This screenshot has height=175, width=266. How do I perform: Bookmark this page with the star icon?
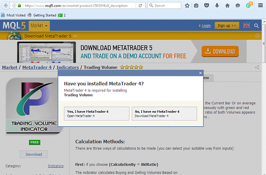[x=187, y=6]
